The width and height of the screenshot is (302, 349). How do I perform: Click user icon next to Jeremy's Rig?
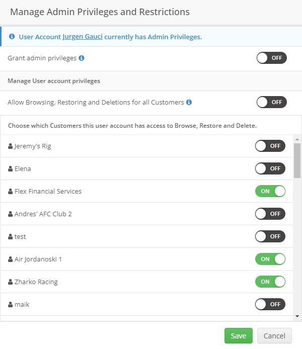pyautogui.click(x=10, y=146)
